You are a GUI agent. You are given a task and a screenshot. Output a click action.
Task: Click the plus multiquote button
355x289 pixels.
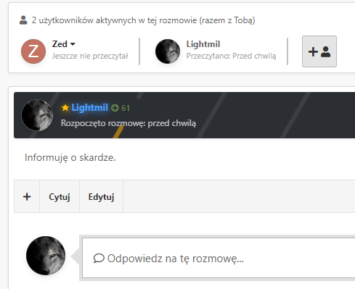(27, 196)
